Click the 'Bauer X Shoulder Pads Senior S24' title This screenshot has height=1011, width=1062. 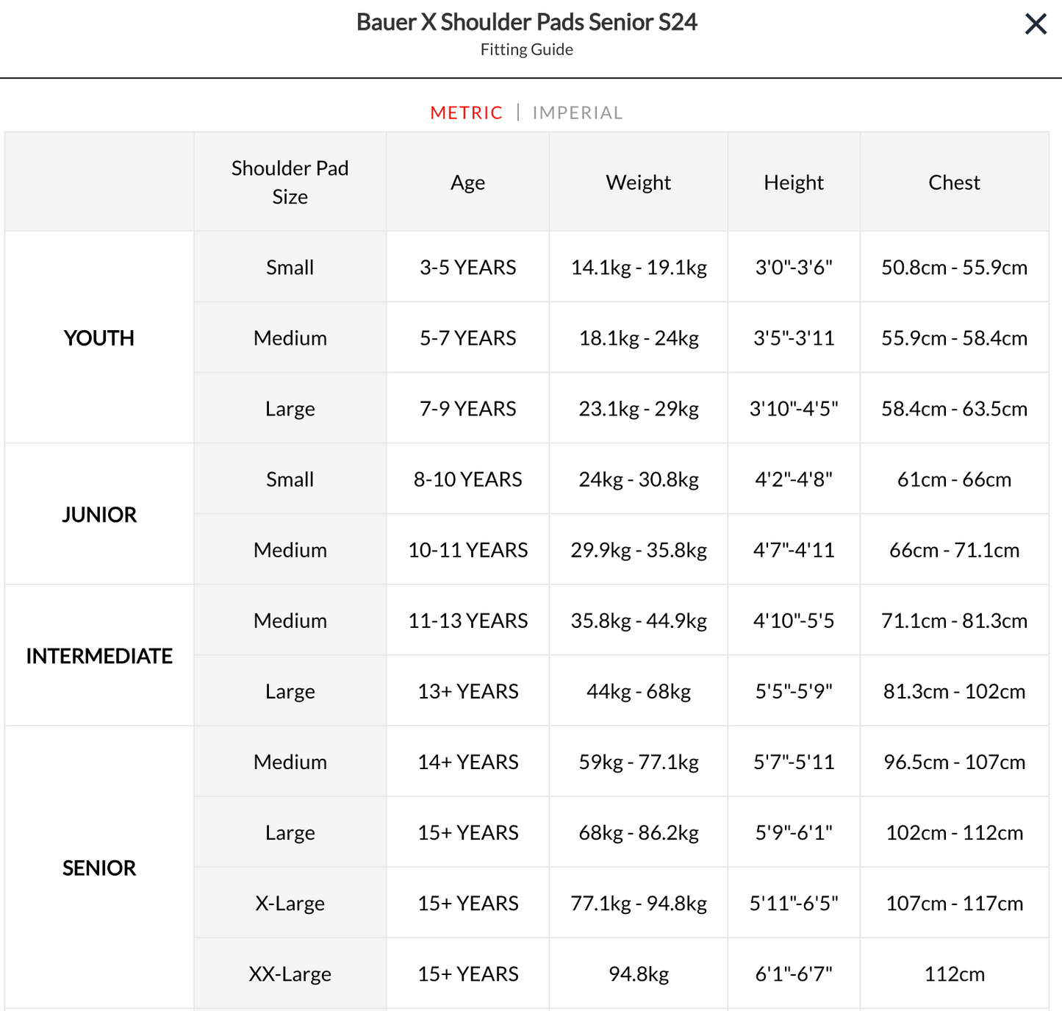pos(527,22)
